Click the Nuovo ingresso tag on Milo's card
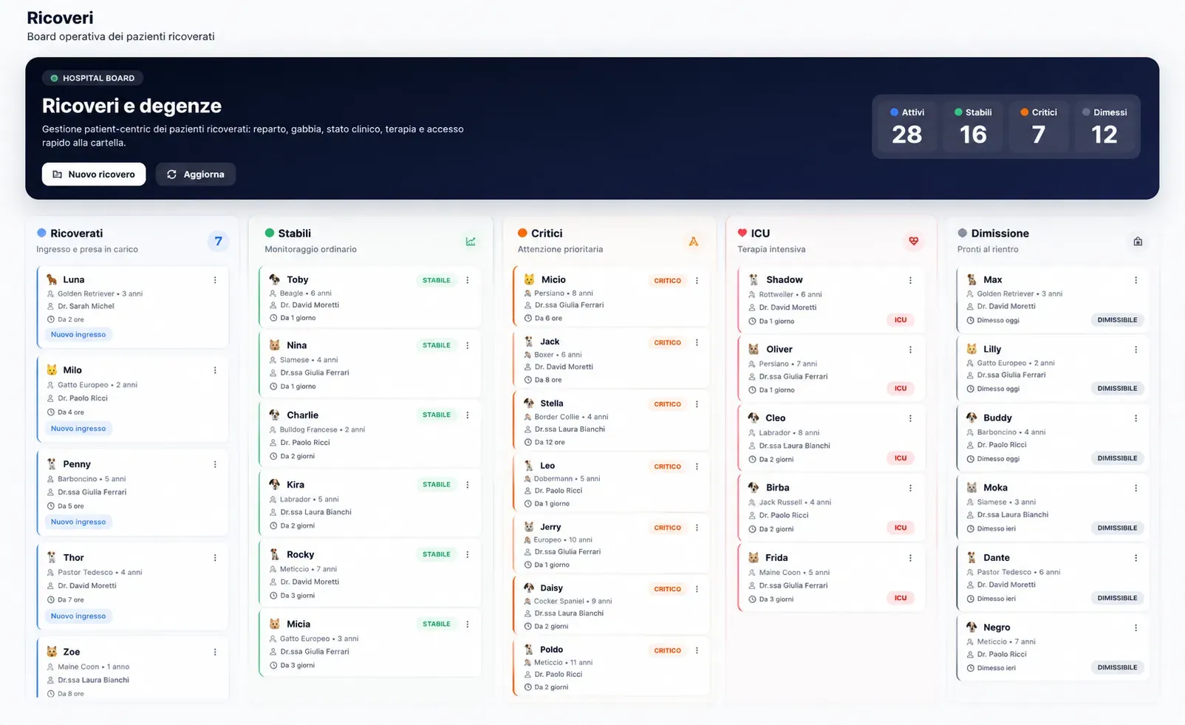The image size is (1185, 725). pos(78,429)
